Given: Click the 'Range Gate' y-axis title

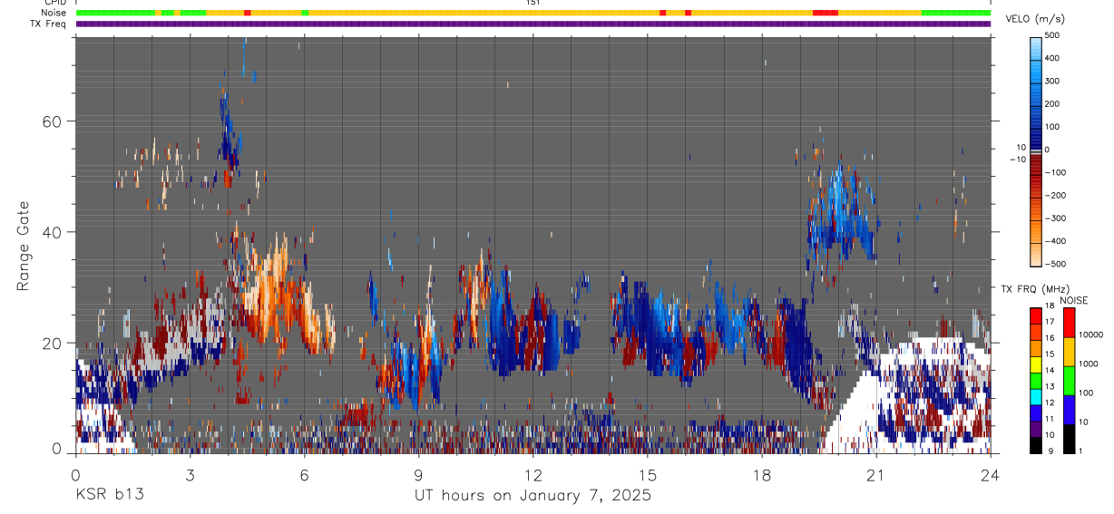Looking at the screenshot, I should [x=23, y=246].
